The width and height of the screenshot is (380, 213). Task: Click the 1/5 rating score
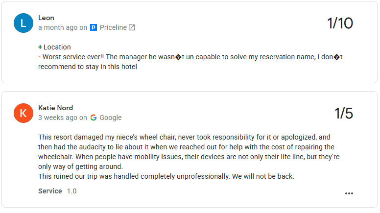[x=344, y=114]
